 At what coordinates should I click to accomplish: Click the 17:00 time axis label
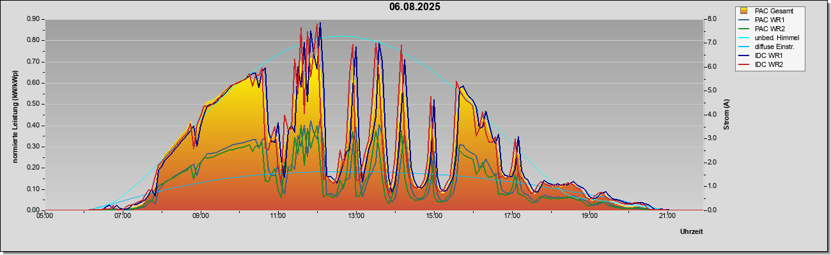511,216
